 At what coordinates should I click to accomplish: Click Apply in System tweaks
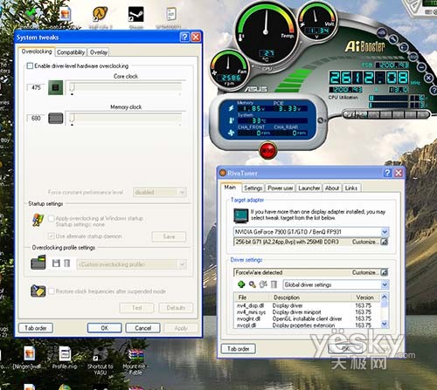pos(181,328)
